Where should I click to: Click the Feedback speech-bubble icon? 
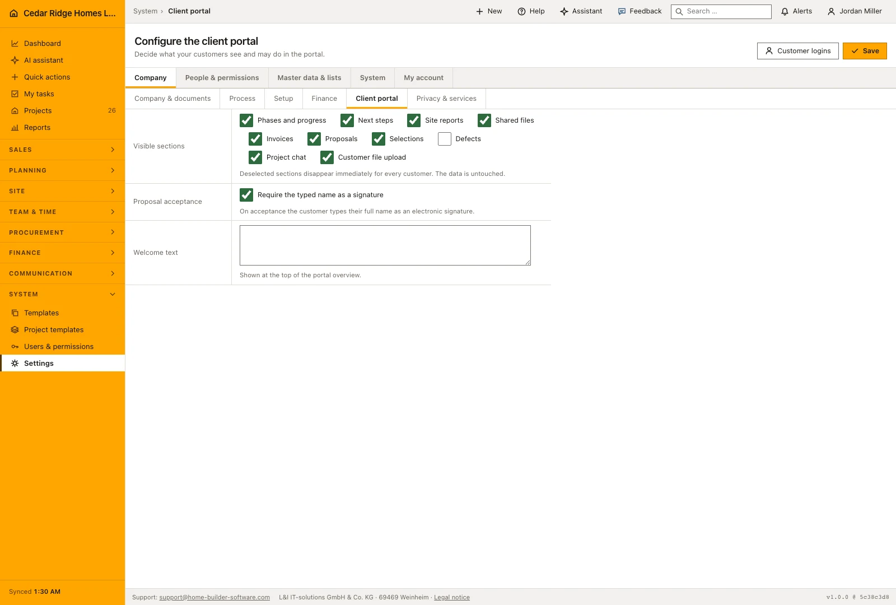point(622,11)
